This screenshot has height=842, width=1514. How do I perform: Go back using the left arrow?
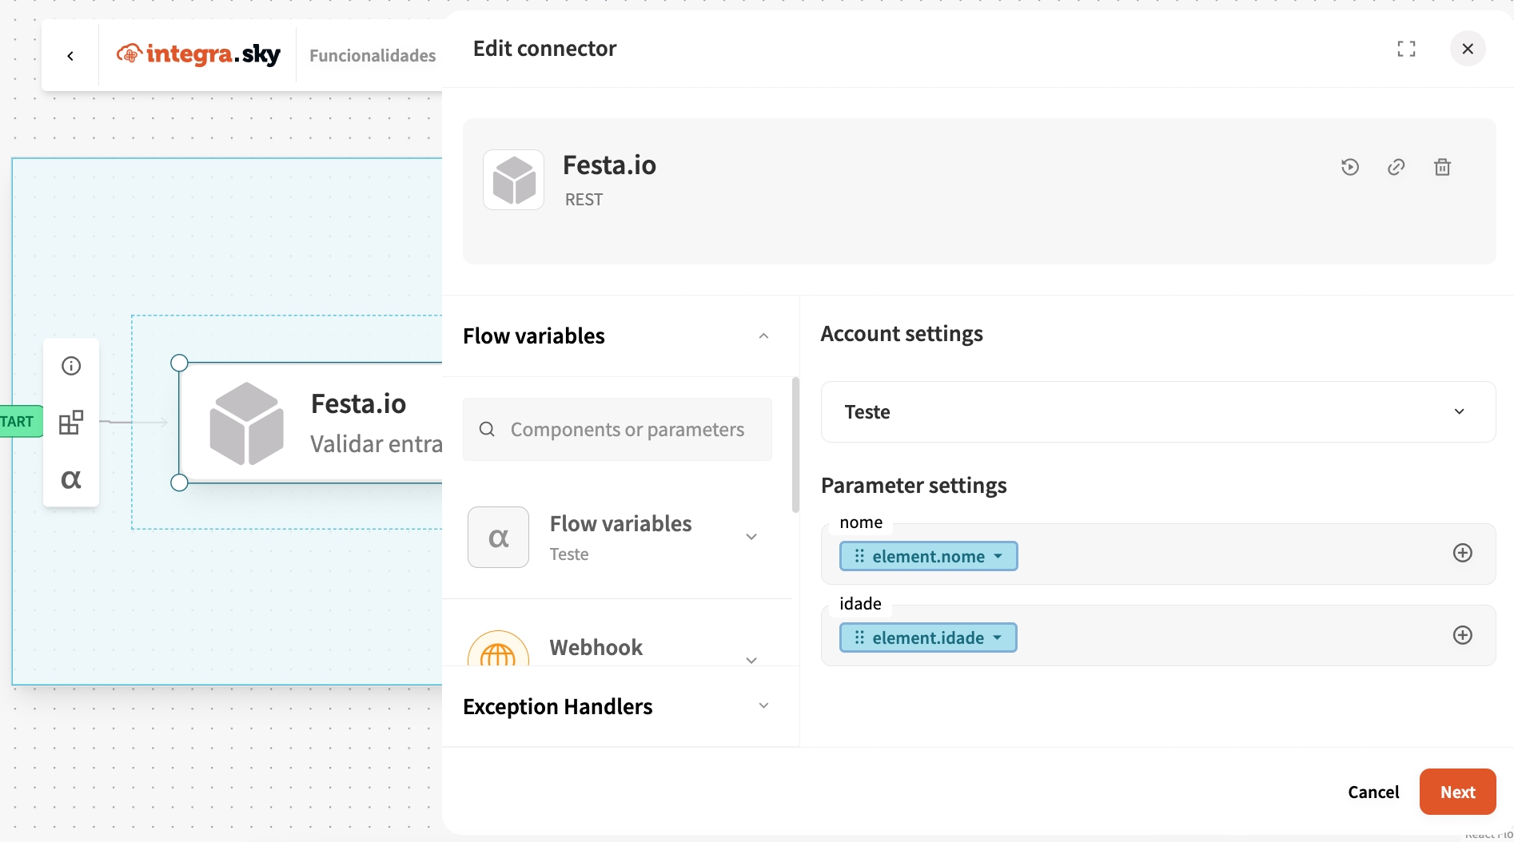click(70, 55)
